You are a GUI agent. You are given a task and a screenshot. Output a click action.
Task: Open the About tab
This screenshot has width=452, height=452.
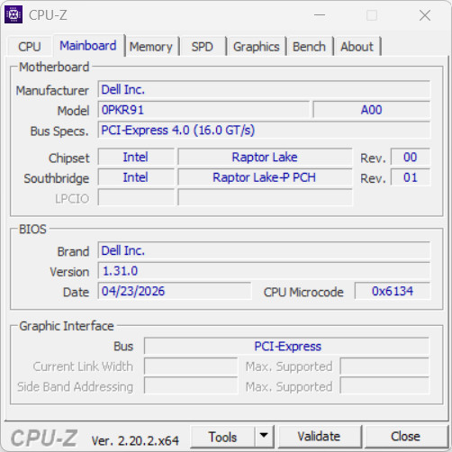pyautogui.click(x=357, y=47)
